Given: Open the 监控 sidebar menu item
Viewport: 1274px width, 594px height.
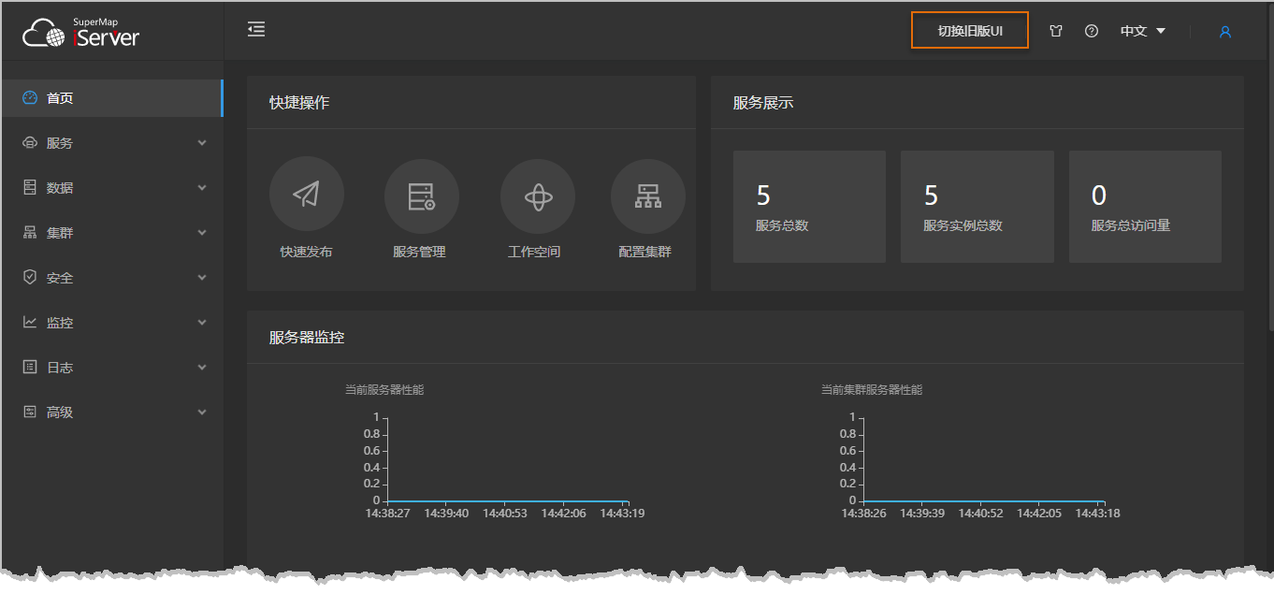Looking at the screenshot, I should pyautogui.click(x=112, y=323).
